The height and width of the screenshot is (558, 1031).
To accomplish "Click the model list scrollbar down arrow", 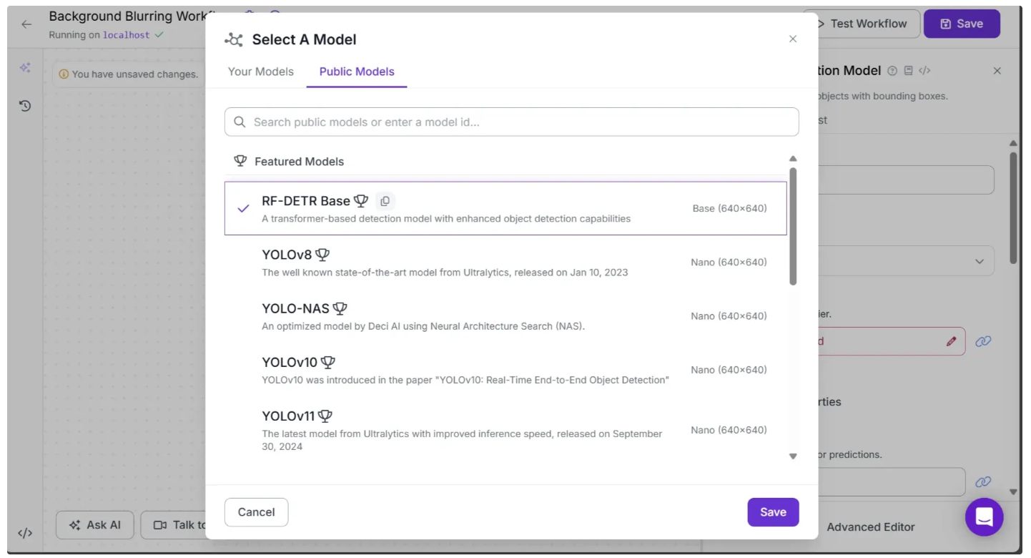I will pyautogui.click(x=792, y=456).
